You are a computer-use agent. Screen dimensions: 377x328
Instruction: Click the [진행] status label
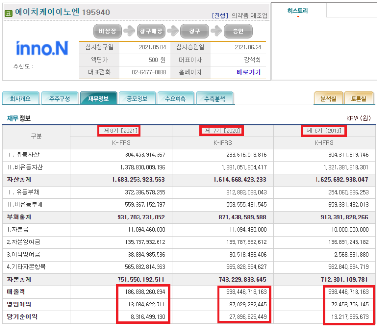point(220,16)
